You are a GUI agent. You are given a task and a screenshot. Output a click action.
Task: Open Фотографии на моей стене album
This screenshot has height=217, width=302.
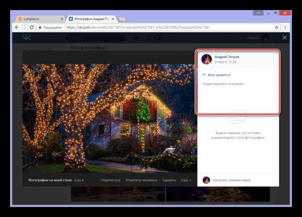click(x=50, y=180)
